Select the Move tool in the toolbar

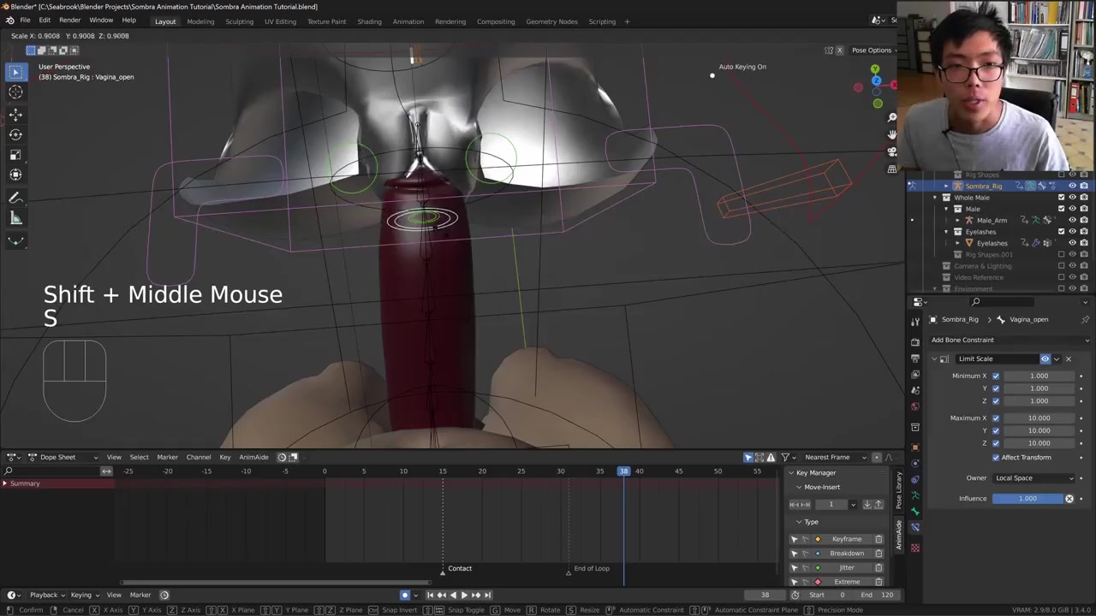[x=15, y=114]
